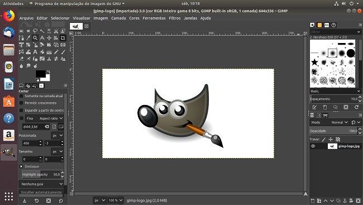Viewport: 363px width, 205px height.
Task: Pick the Smudge tool
Action: 28,66
